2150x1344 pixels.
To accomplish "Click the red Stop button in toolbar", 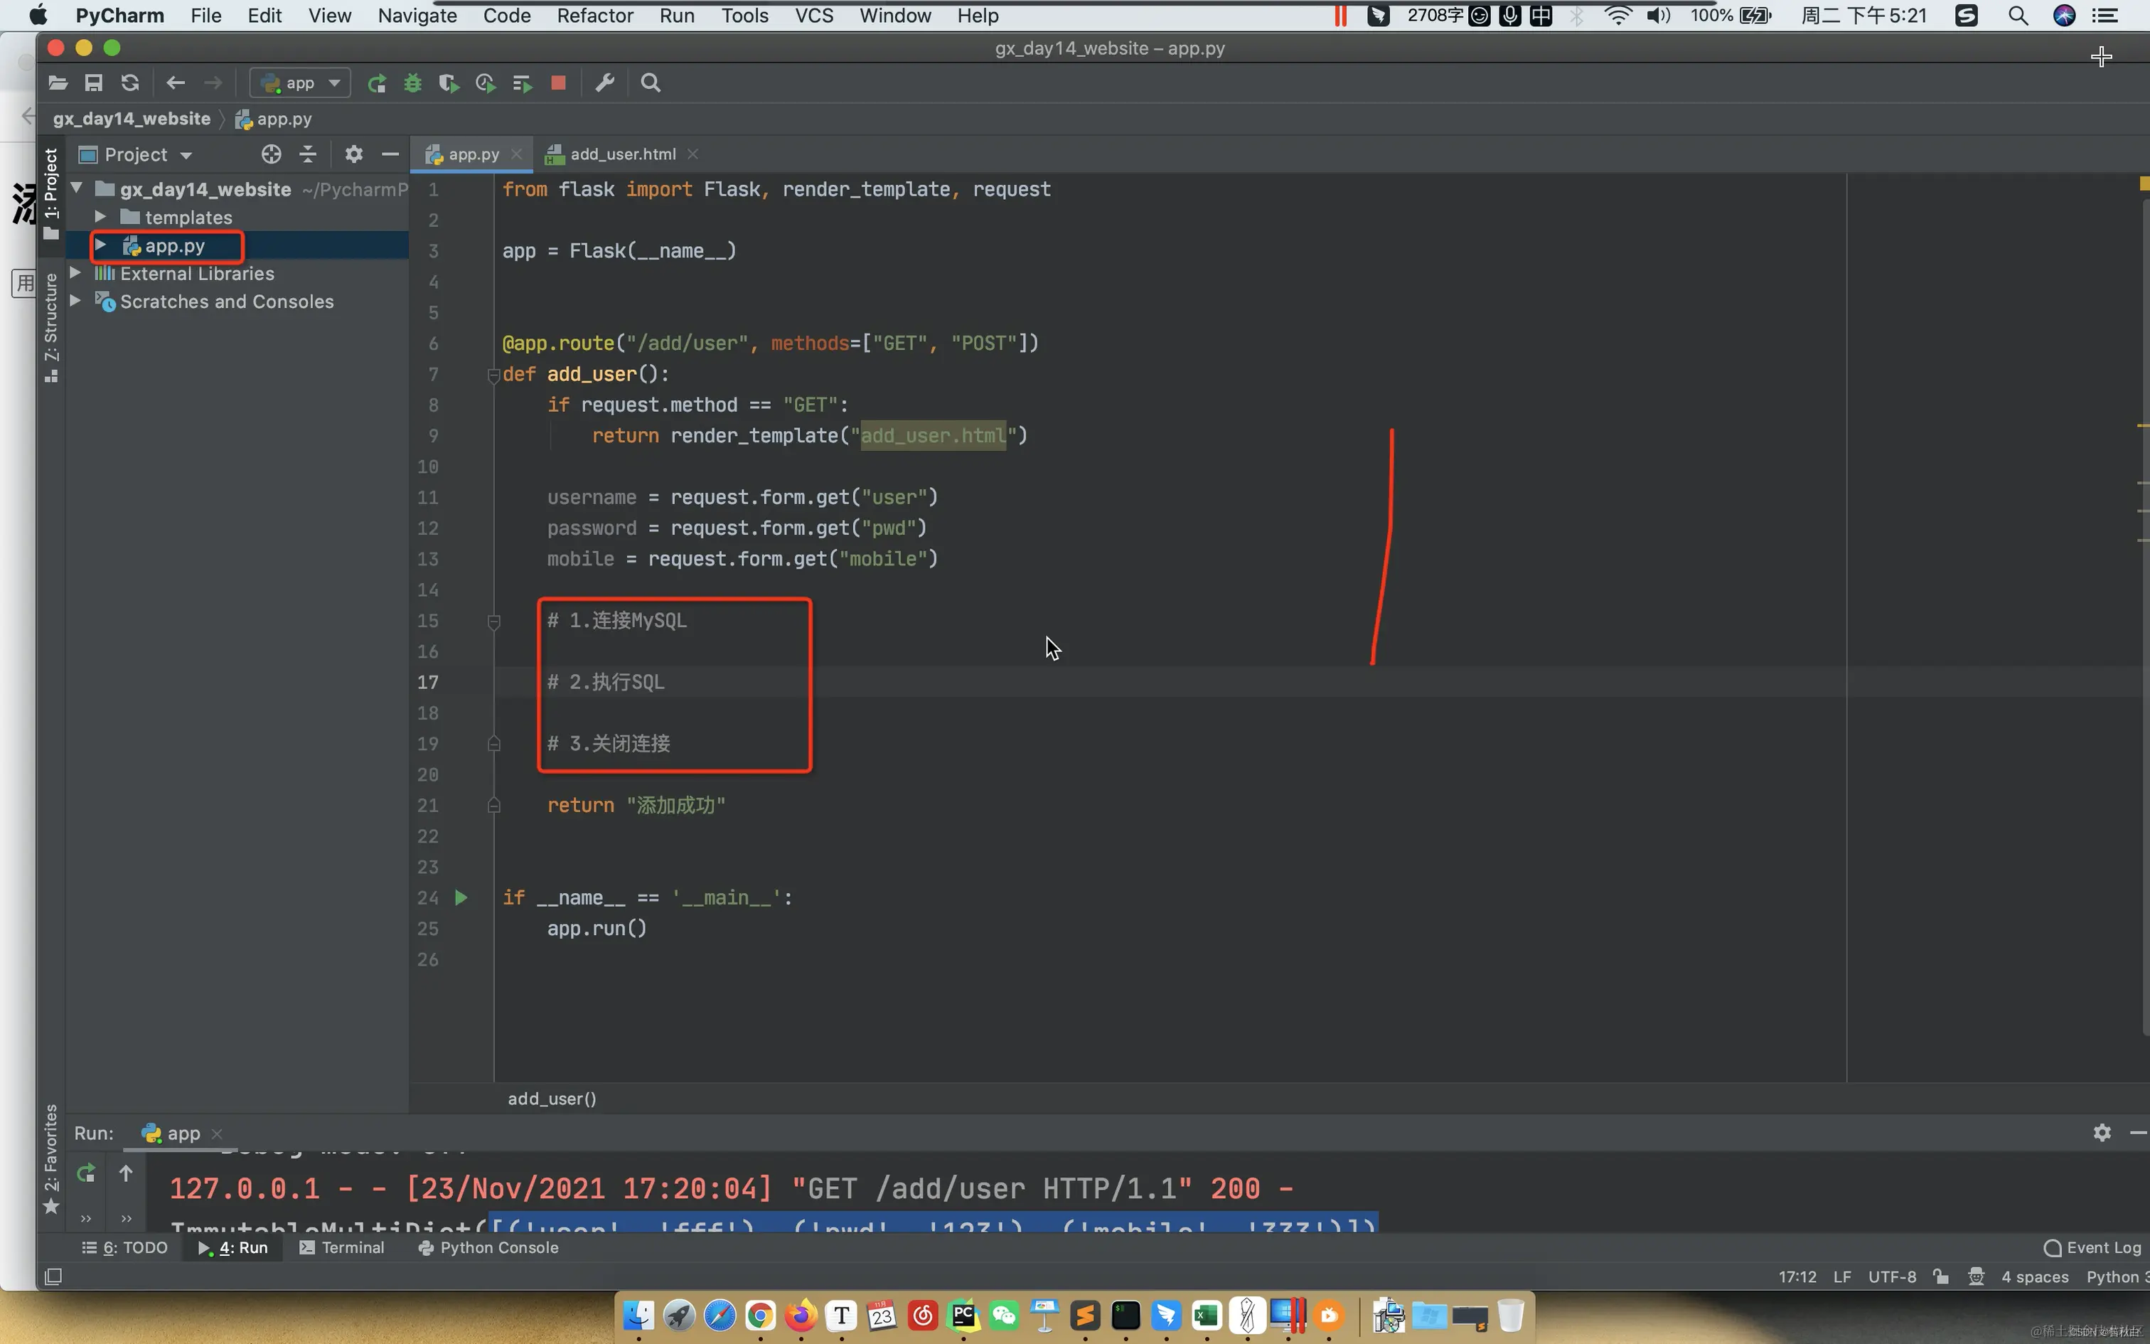I will click(558, 84).
